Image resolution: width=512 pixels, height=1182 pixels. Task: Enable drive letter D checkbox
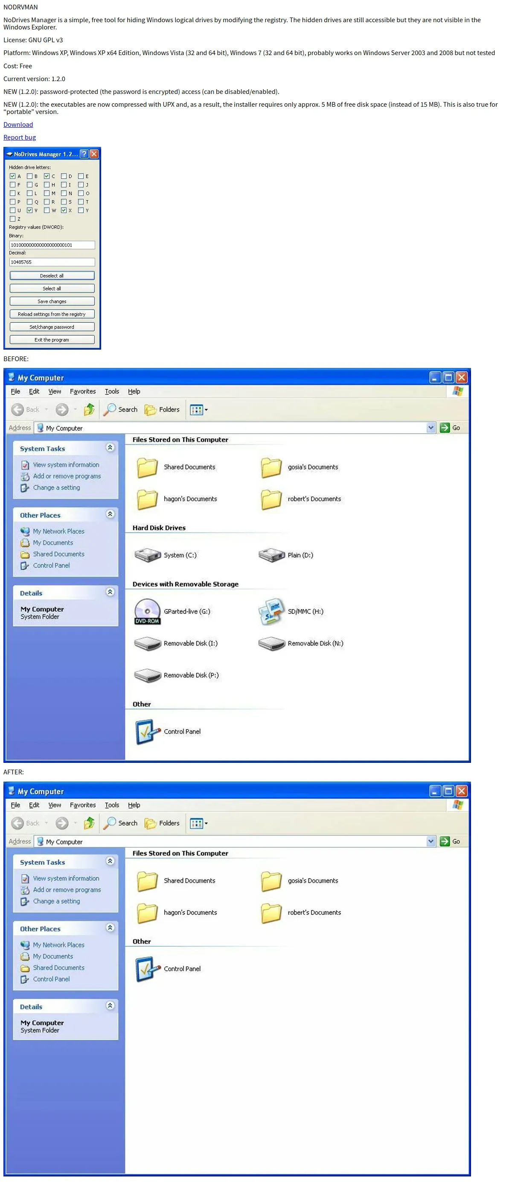click(x=64, y=176)
